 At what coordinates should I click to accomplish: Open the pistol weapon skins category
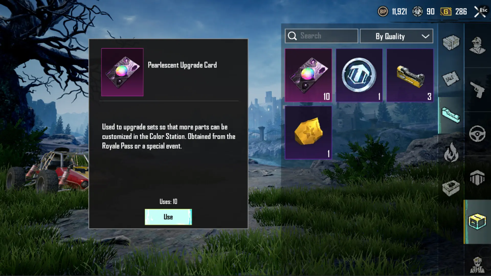click(477, 90)
